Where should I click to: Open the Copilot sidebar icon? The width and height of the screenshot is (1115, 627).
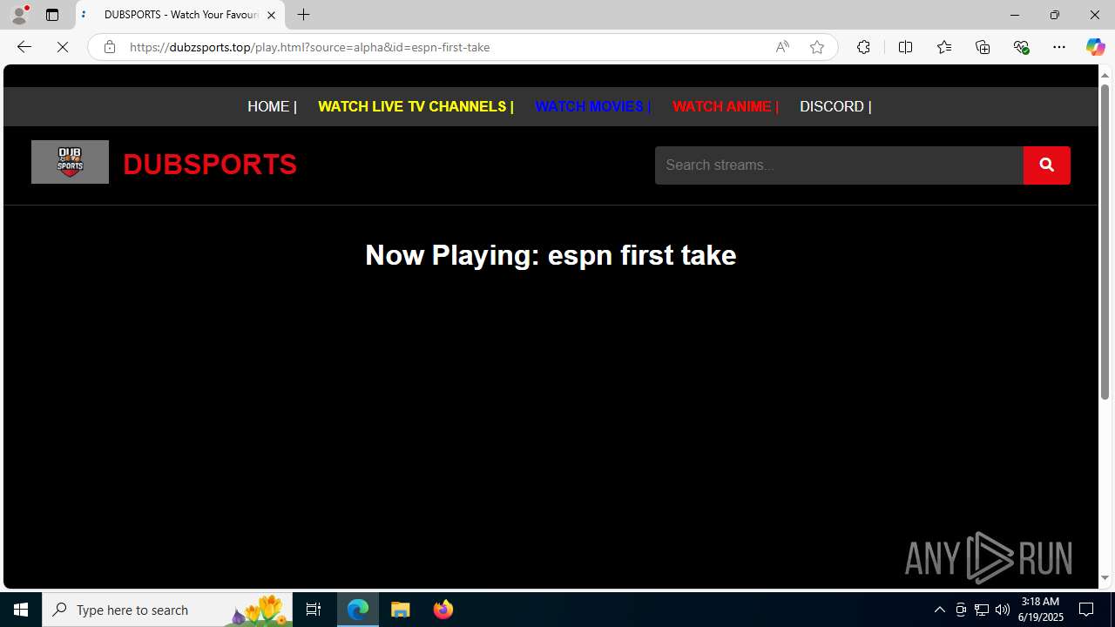(1095, 47)
